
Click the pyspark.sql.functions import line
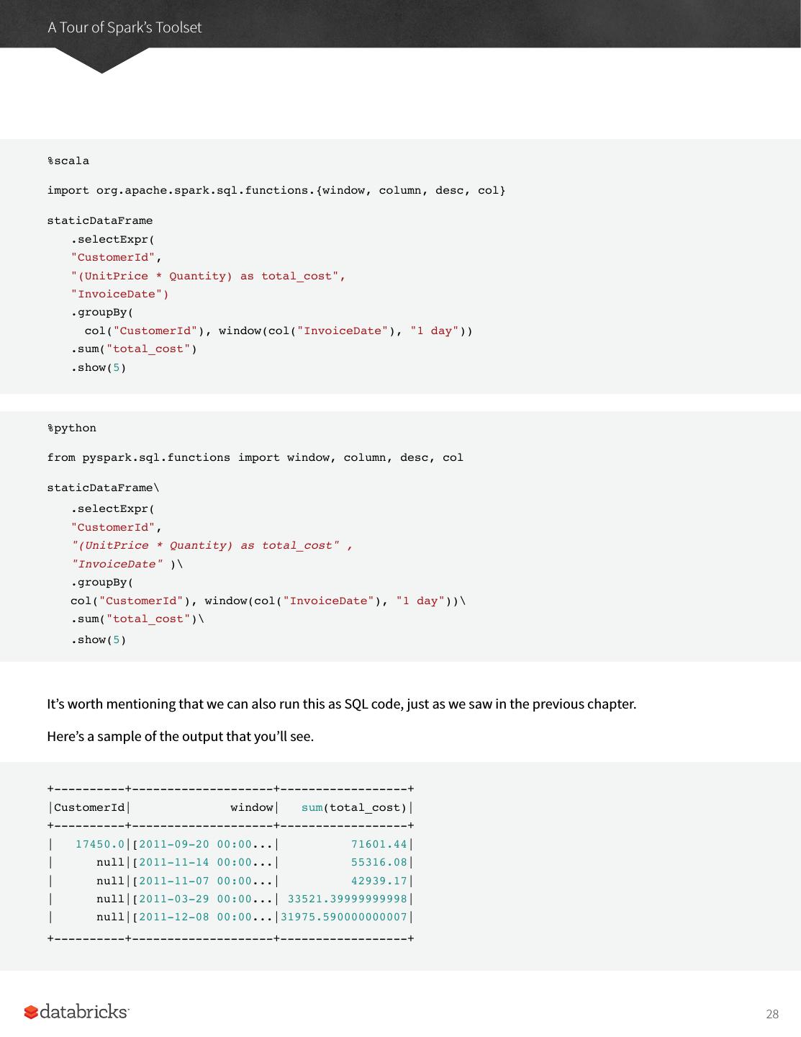pyautogui.click(x=255, y=457)
